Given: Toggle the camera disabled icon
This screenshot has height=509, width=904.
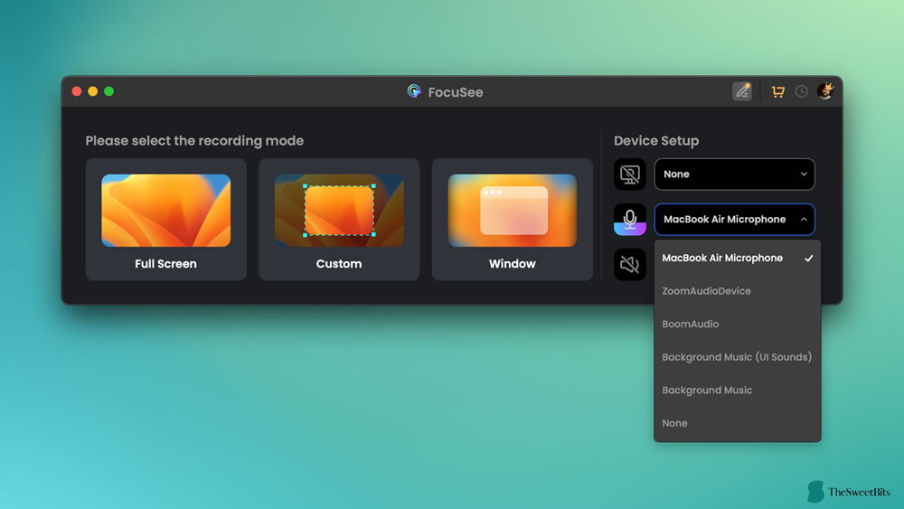Looking at the screenshot, I should 629,174.
